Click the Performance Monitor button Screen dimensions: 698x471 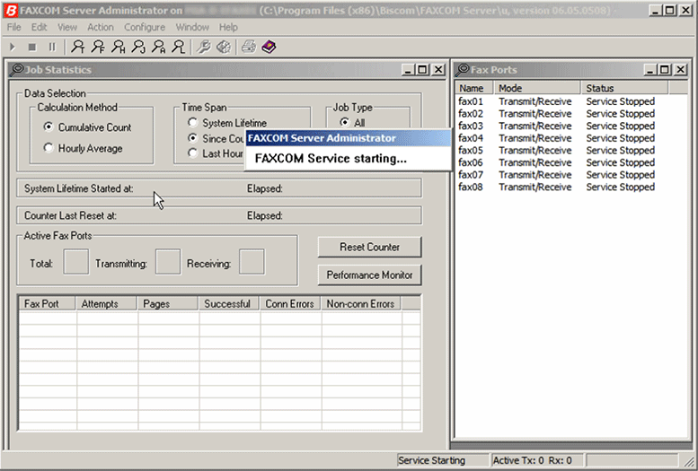[x=369, y=275]
